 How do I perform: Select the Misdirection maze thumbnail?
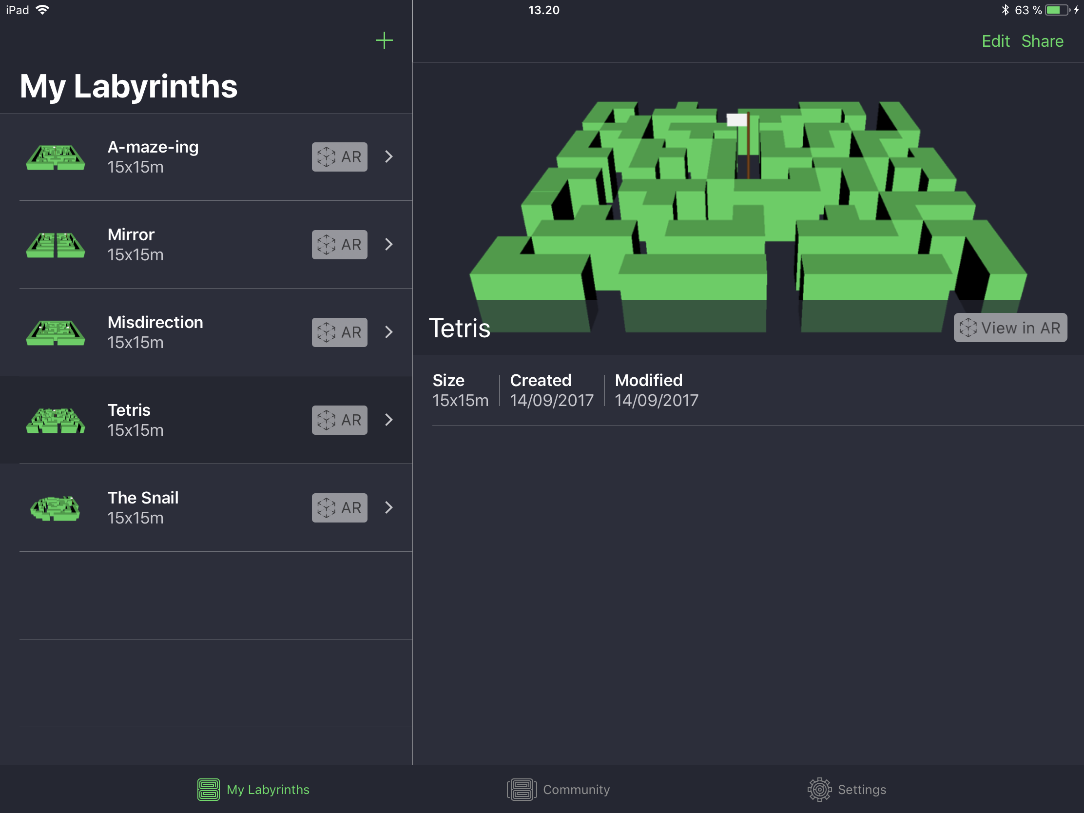pyautogui.click(x=56, y=333)
